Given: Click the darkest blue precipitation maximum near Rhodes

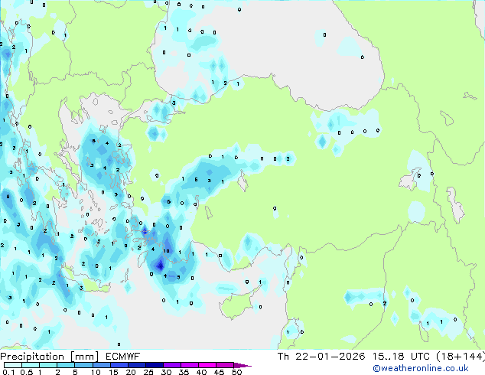Looking at the screenshot, I should [x=160, y=265].
